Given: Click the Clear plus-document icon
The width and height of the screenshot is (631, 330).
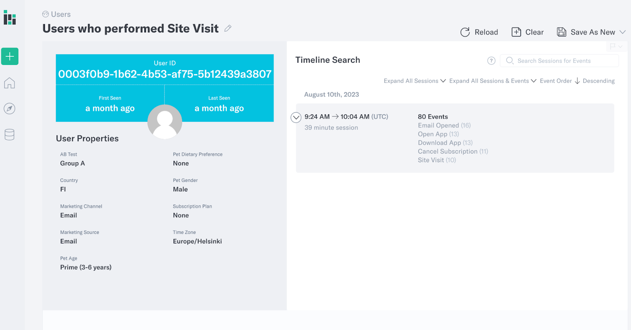Looking at the screenshot, I should tap(516, 32).
